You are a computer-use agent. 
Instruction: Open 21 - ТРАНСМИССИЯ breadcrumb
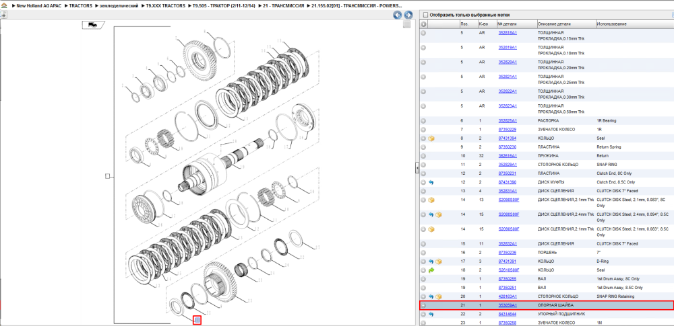coord(282,7)
